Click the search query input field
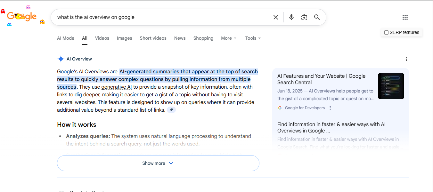The image size is (433, 192). click(x=160, y=17)
